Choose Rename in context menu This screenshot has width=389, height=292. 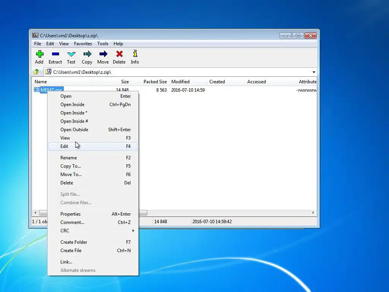click(x=93, y=158)
